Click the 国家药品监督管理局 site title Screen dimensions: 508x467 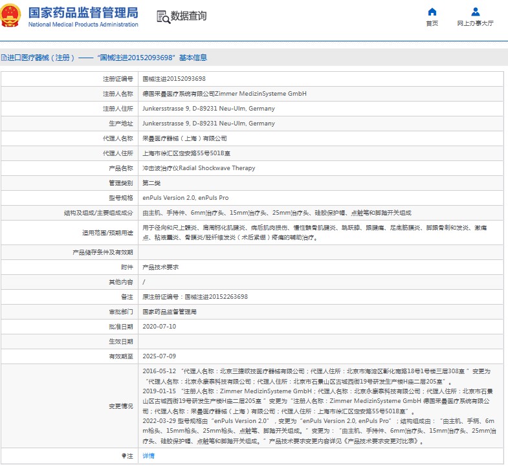click(x=83, y=13)
